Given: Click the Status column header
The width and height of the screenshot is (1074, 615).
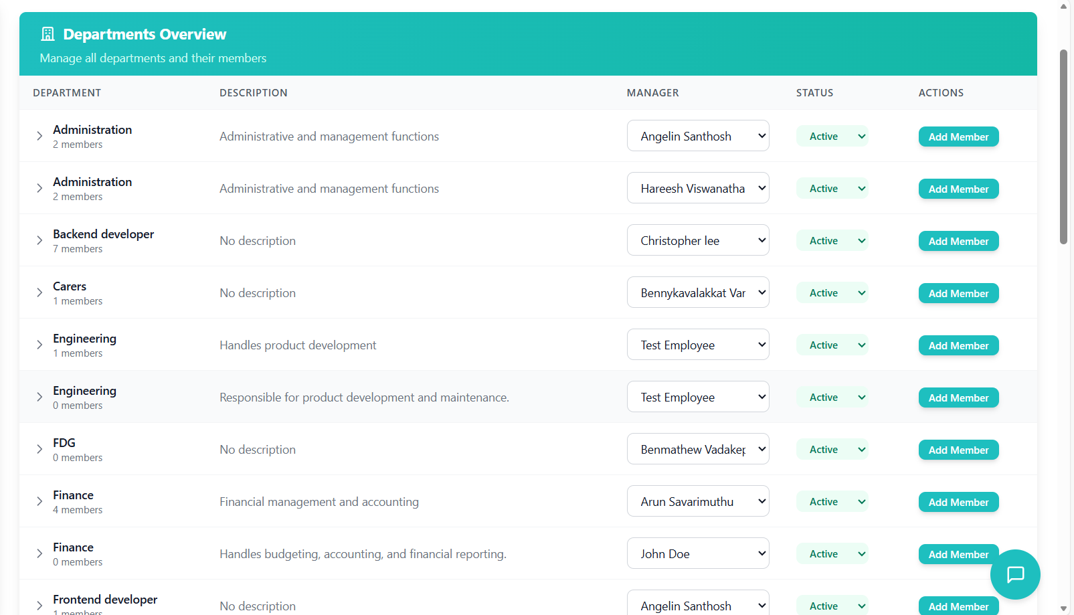Looking at the screenshot, I should [x=814, y=93].
